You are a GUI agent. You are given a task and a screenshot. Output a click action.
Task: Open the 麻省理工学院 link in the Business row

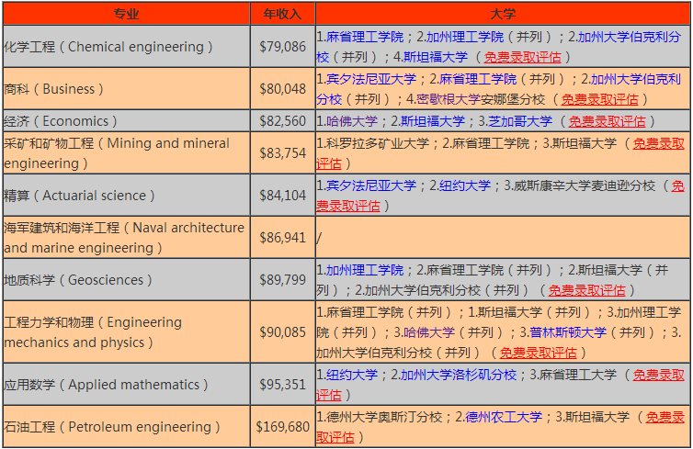point(478,79)
